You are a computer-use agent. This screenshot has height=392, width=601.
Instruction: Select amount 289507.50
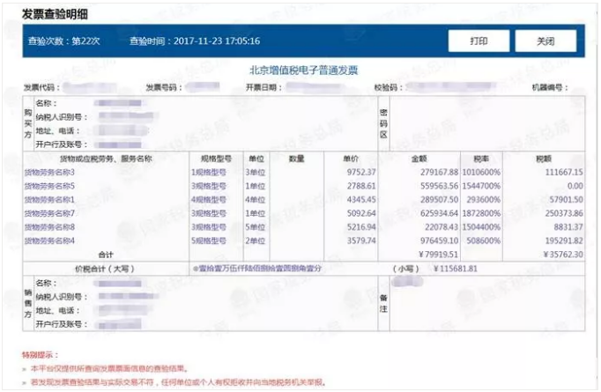coord(439,200)
